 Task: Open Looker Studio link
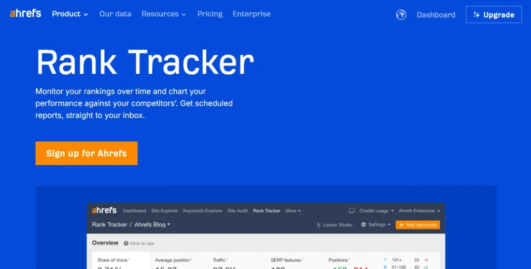point(337,225)
